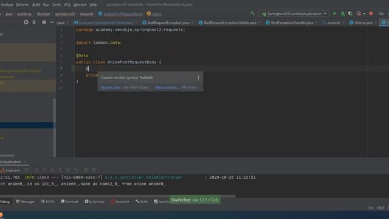
Task: Open the SonarLint tool window
Action: (x=120, y=201)
